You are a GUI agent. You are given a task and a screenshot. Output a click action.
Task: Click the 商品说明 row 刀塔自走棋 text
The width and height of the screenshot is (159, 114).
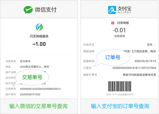tap(139, 51)
